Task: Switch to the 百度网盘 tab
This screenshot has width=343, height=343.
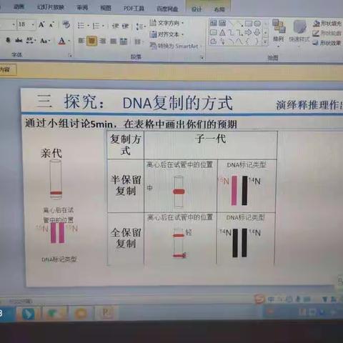Action: pos(167,9)
